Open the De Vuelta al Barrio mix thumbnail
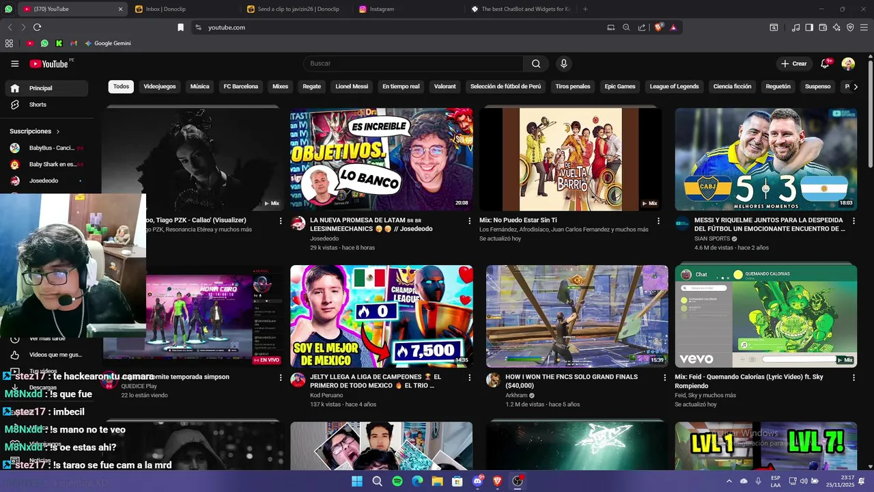 [x=570, y=159]
